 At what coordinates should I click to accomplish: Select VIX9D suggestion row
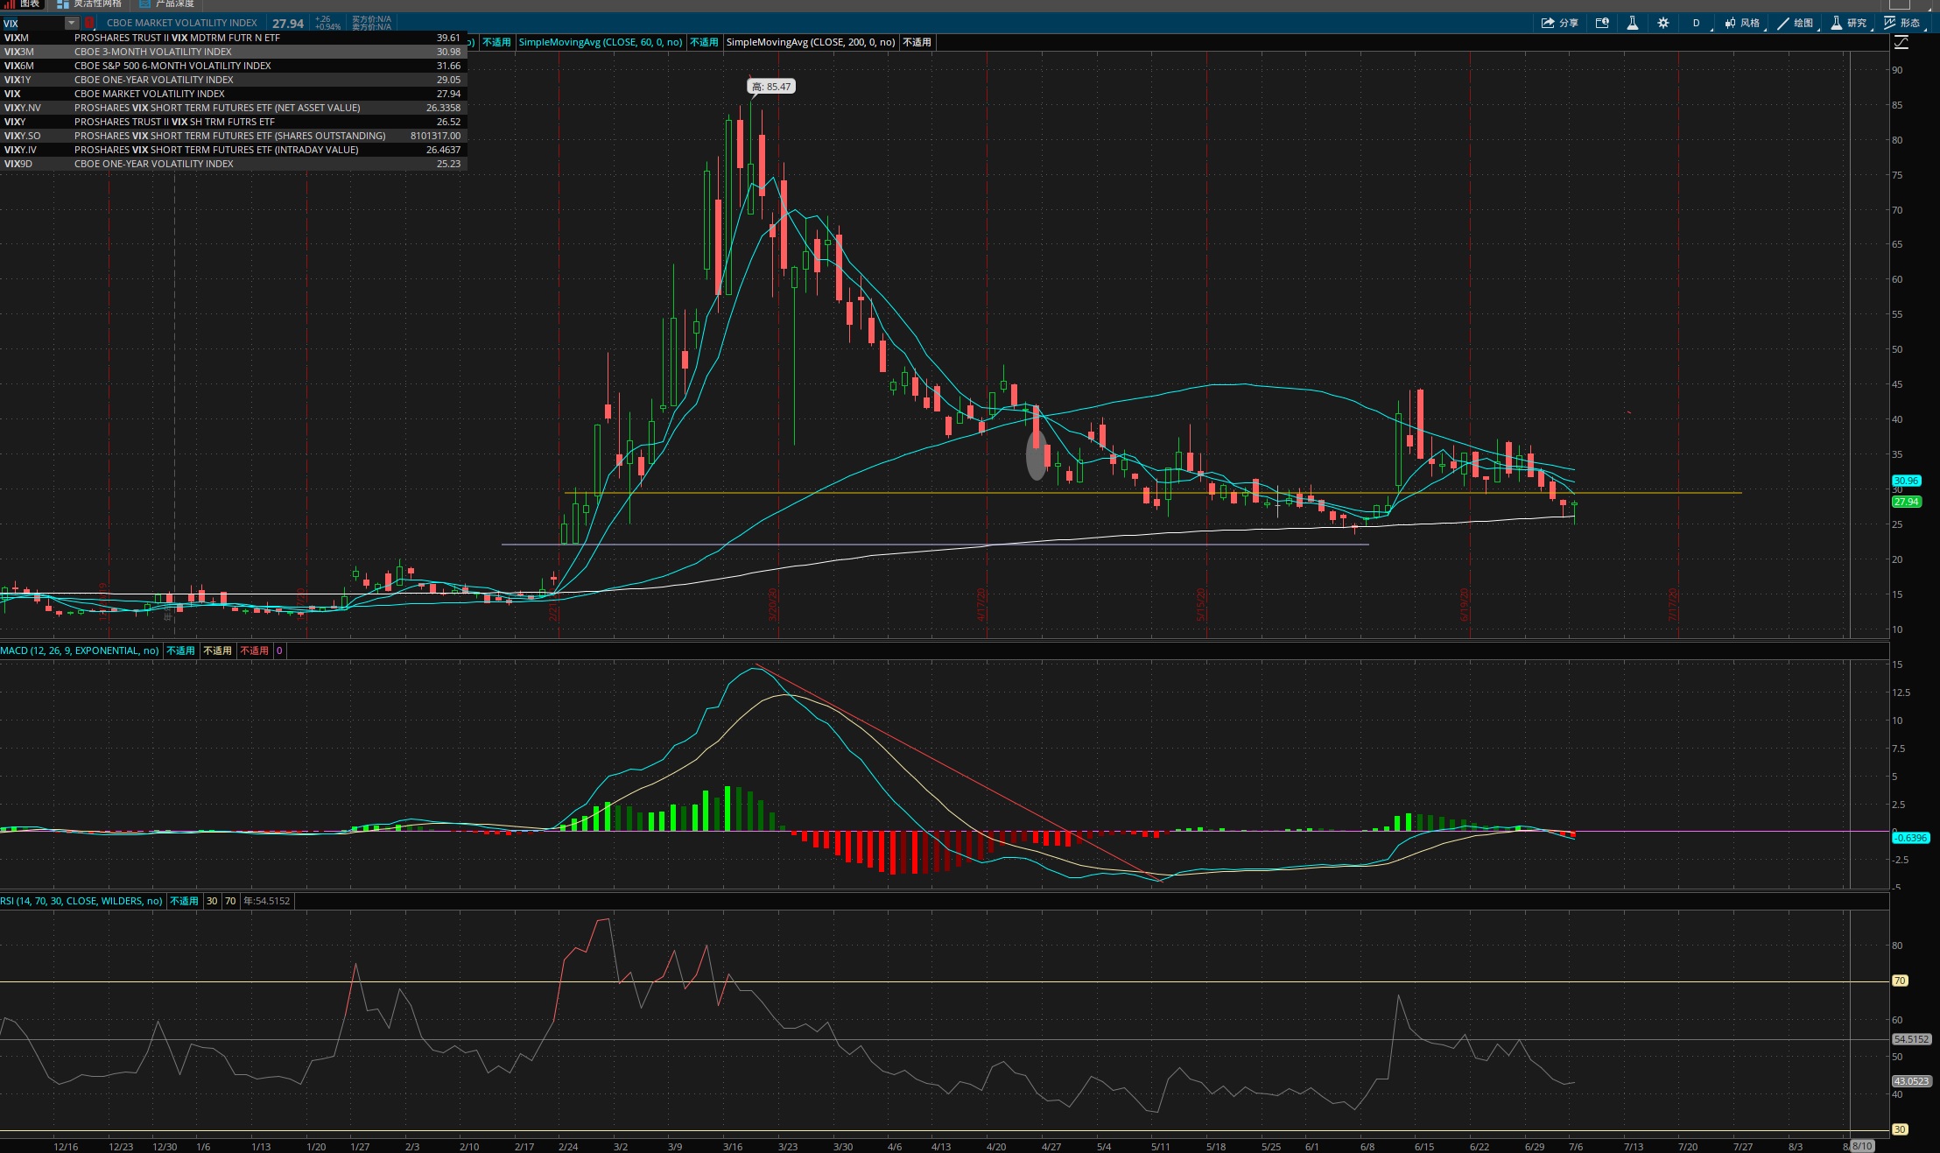coord(233,164)
